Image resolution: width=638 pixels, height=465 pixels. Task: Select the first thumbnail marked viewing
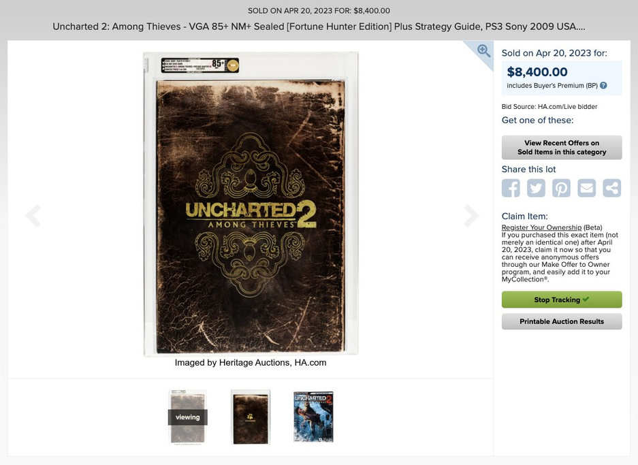pyautogui.click(x=187, y=417)
